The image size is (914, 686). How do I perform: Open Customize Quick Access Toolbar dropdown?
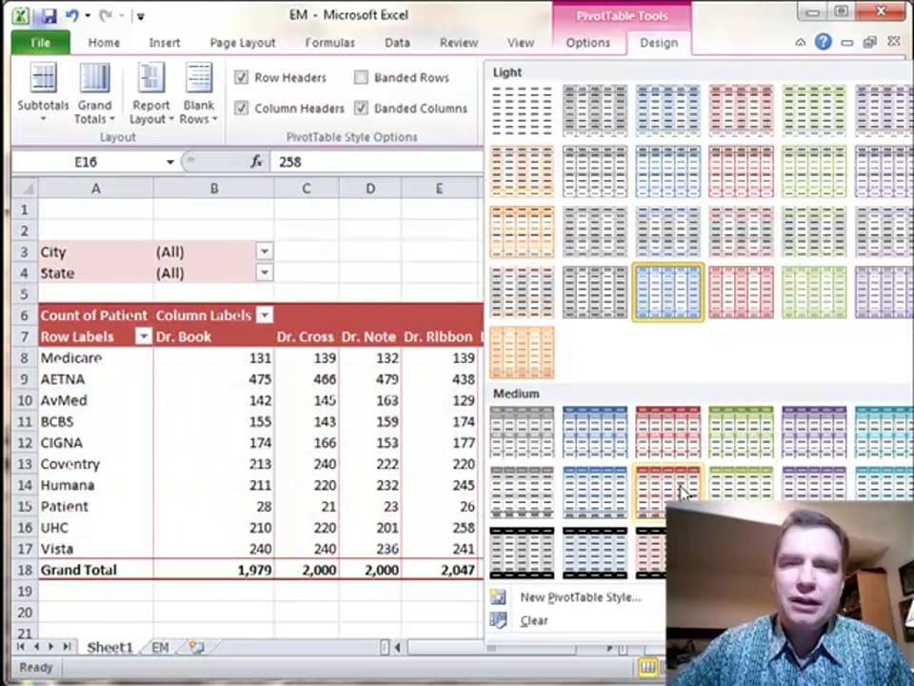pyautogui.click(x=141, y=16)
